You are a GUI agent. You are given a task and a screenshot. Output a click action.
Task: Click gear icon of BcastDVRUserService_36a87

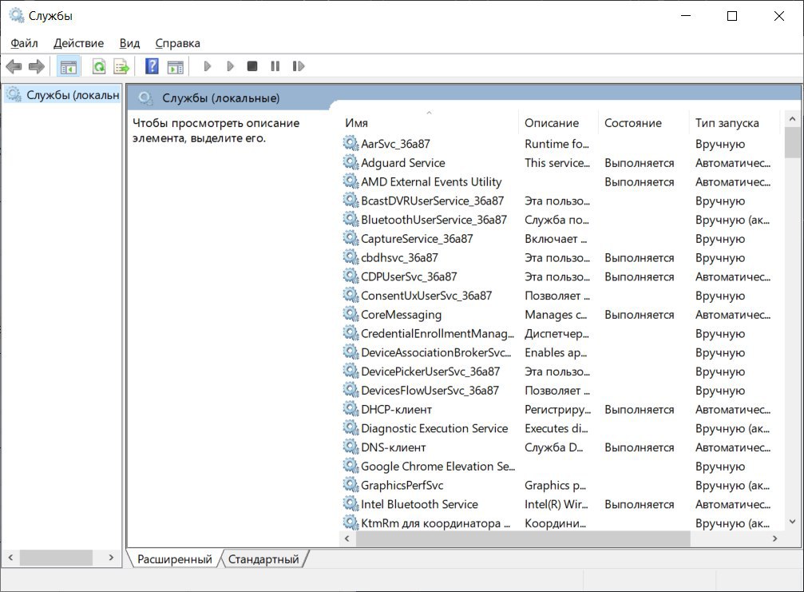(x=351, y=201)
